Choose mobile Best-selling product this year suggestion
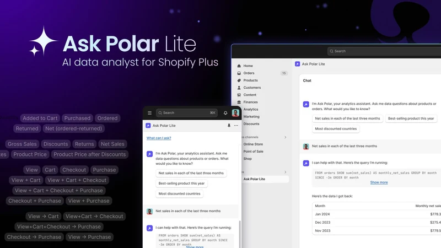441x248 pixels. [x=181, y=184]
